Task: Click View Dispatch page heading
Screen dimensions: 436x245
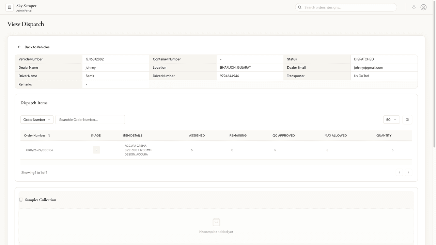Action: (26, 24)
